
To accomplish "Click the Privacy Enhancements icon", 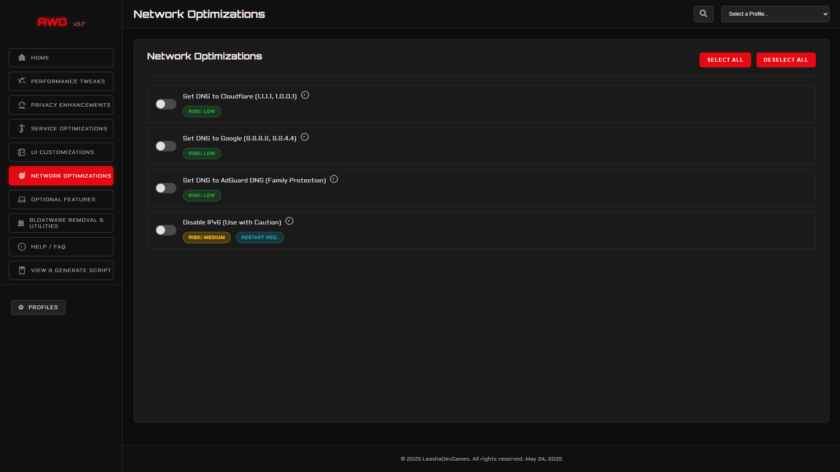I will click(x=22, y=105).
